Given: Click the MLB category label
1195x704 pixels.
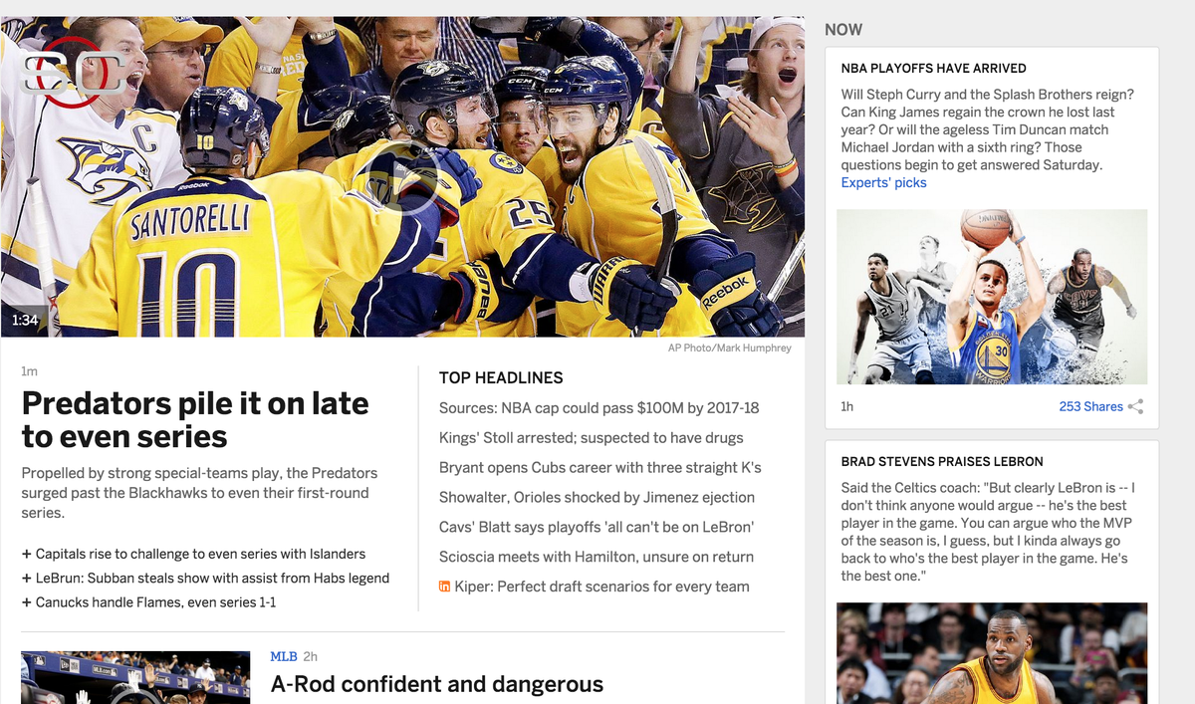Looking at the screenshot, I should (283, 656).
